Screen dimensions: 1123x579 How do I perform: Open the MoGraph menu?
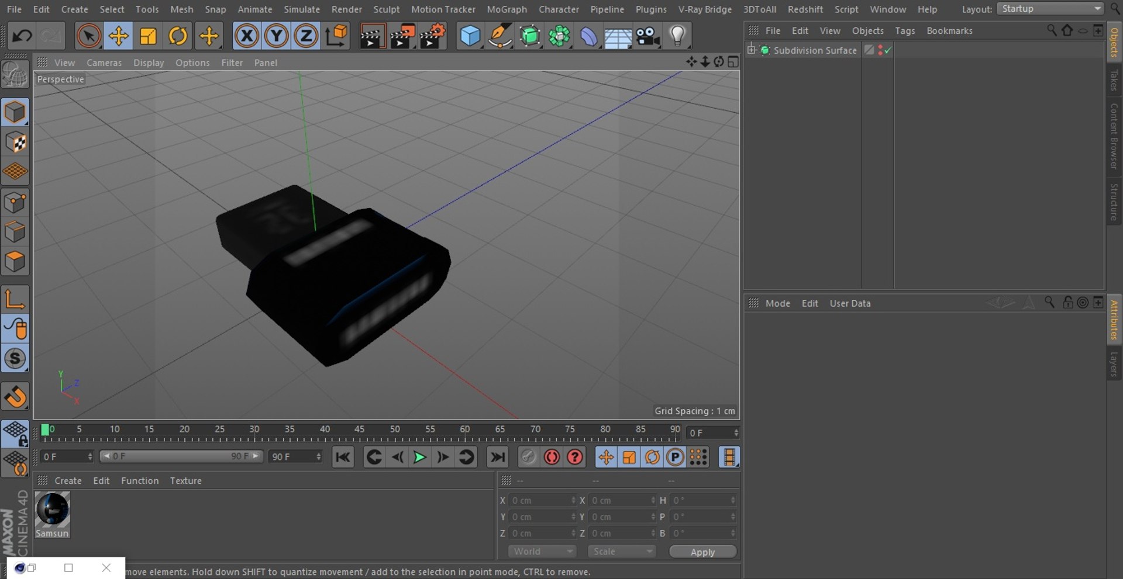pyautogui.click(x=507, y=9)
